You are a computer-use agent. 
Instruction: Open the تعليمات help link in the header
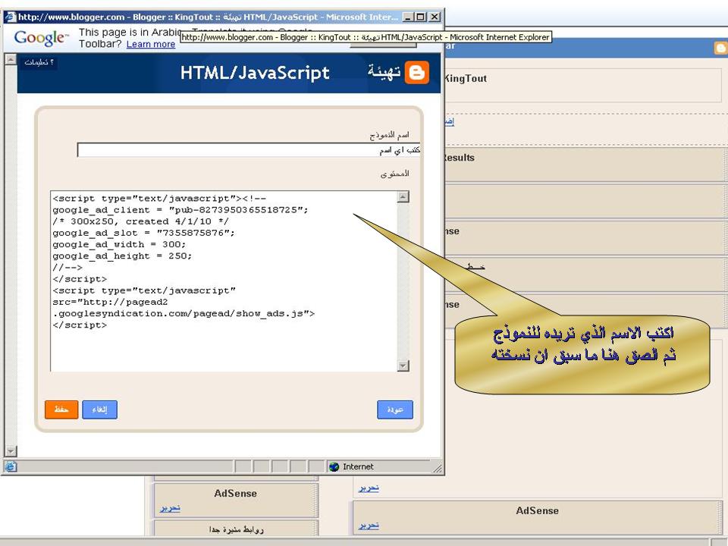coord(39,62)
